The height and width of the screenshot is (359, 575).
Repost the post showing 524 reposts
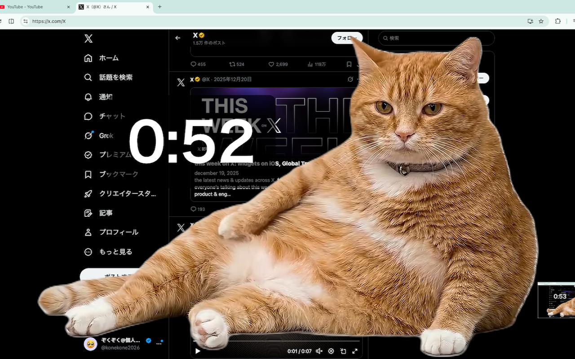click(231, 64)
